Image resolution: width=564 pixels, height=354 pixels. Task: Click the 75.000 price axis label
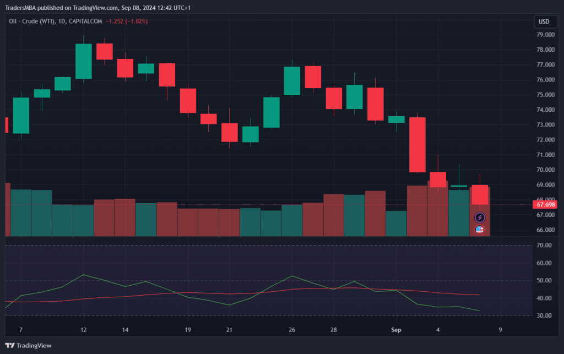click(x=546, y=95)
